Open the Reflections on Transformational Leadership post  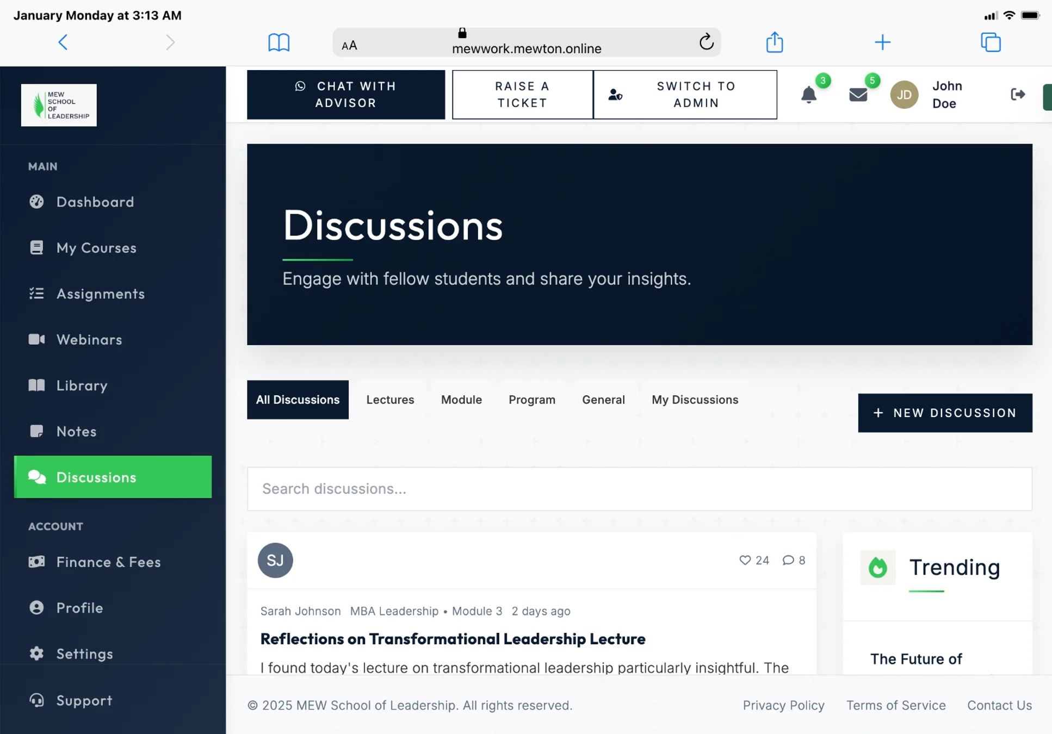click(453, 639)
